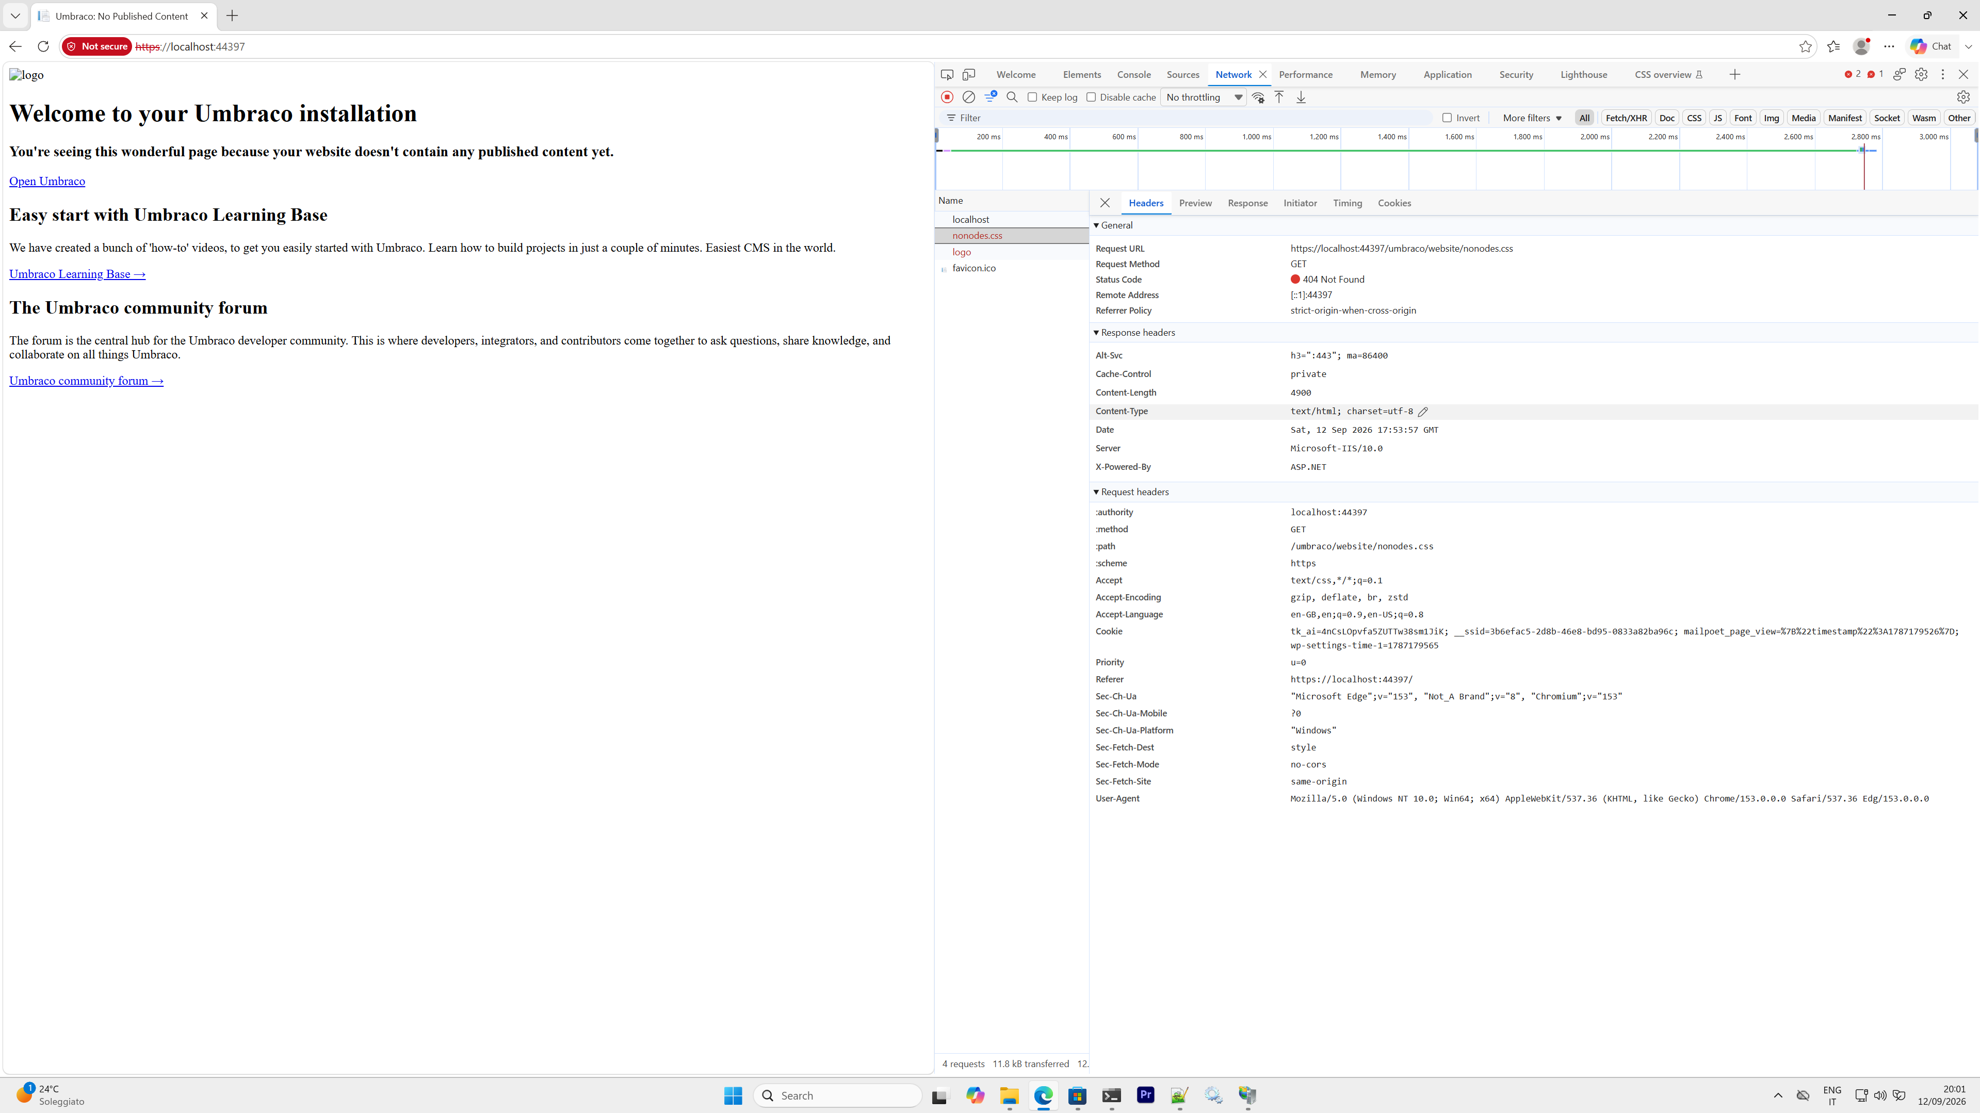Select the inspect element tool

[947, 75]
